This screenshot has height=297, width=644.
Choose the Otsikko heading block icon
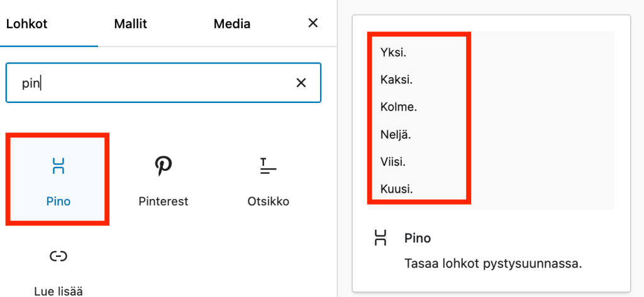(x=268, y=166)
